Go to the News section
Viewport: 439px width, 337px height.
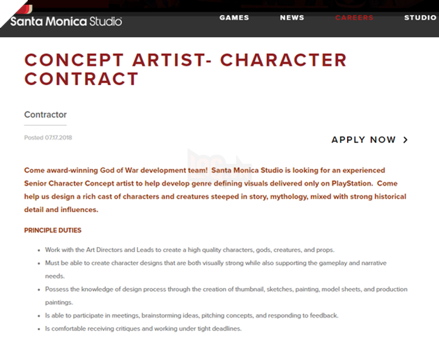292,17
